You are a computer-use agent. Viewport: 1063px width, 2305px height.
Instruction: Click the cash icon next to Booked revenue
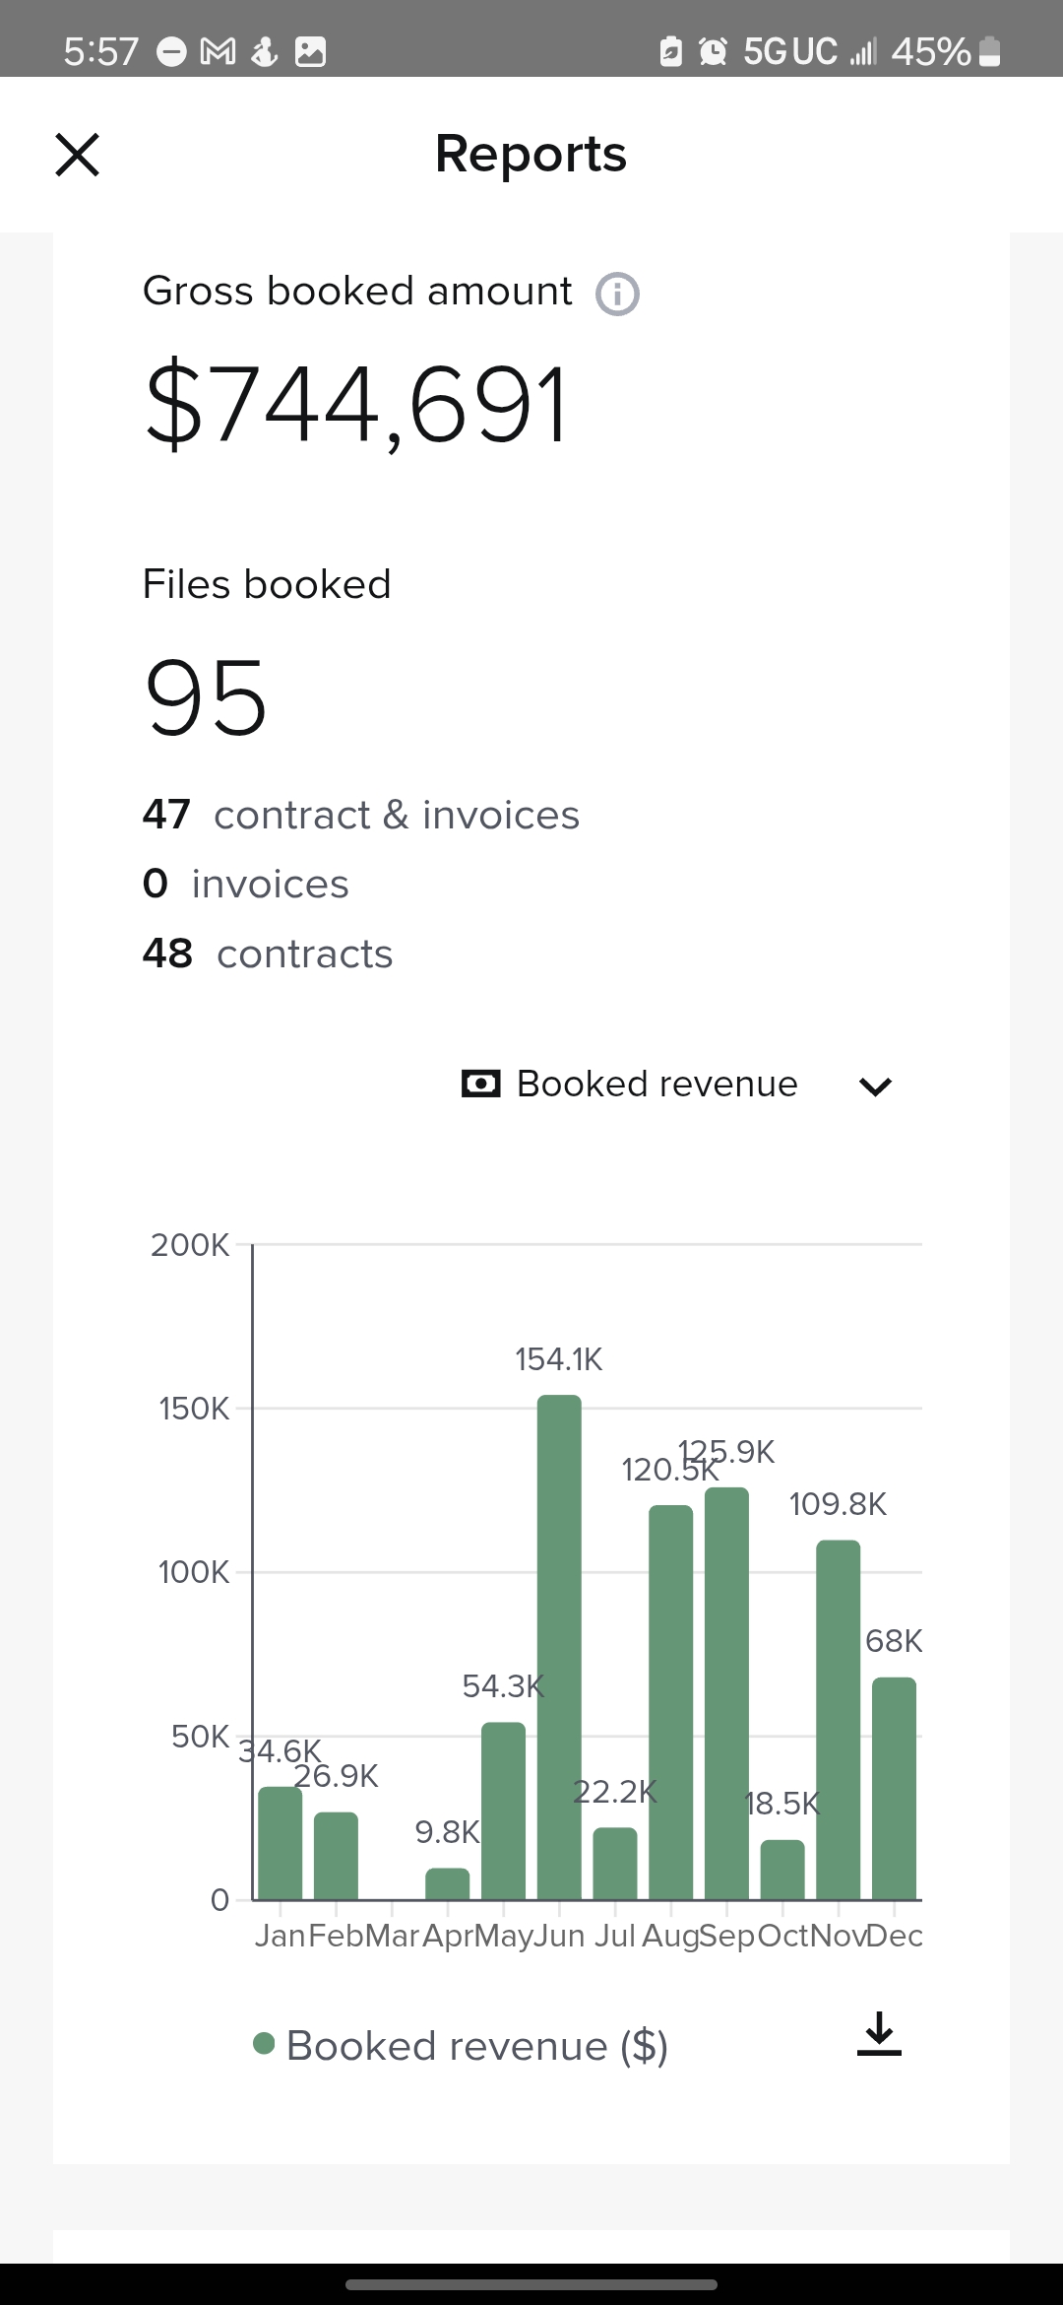click(x=480, y=1085)
